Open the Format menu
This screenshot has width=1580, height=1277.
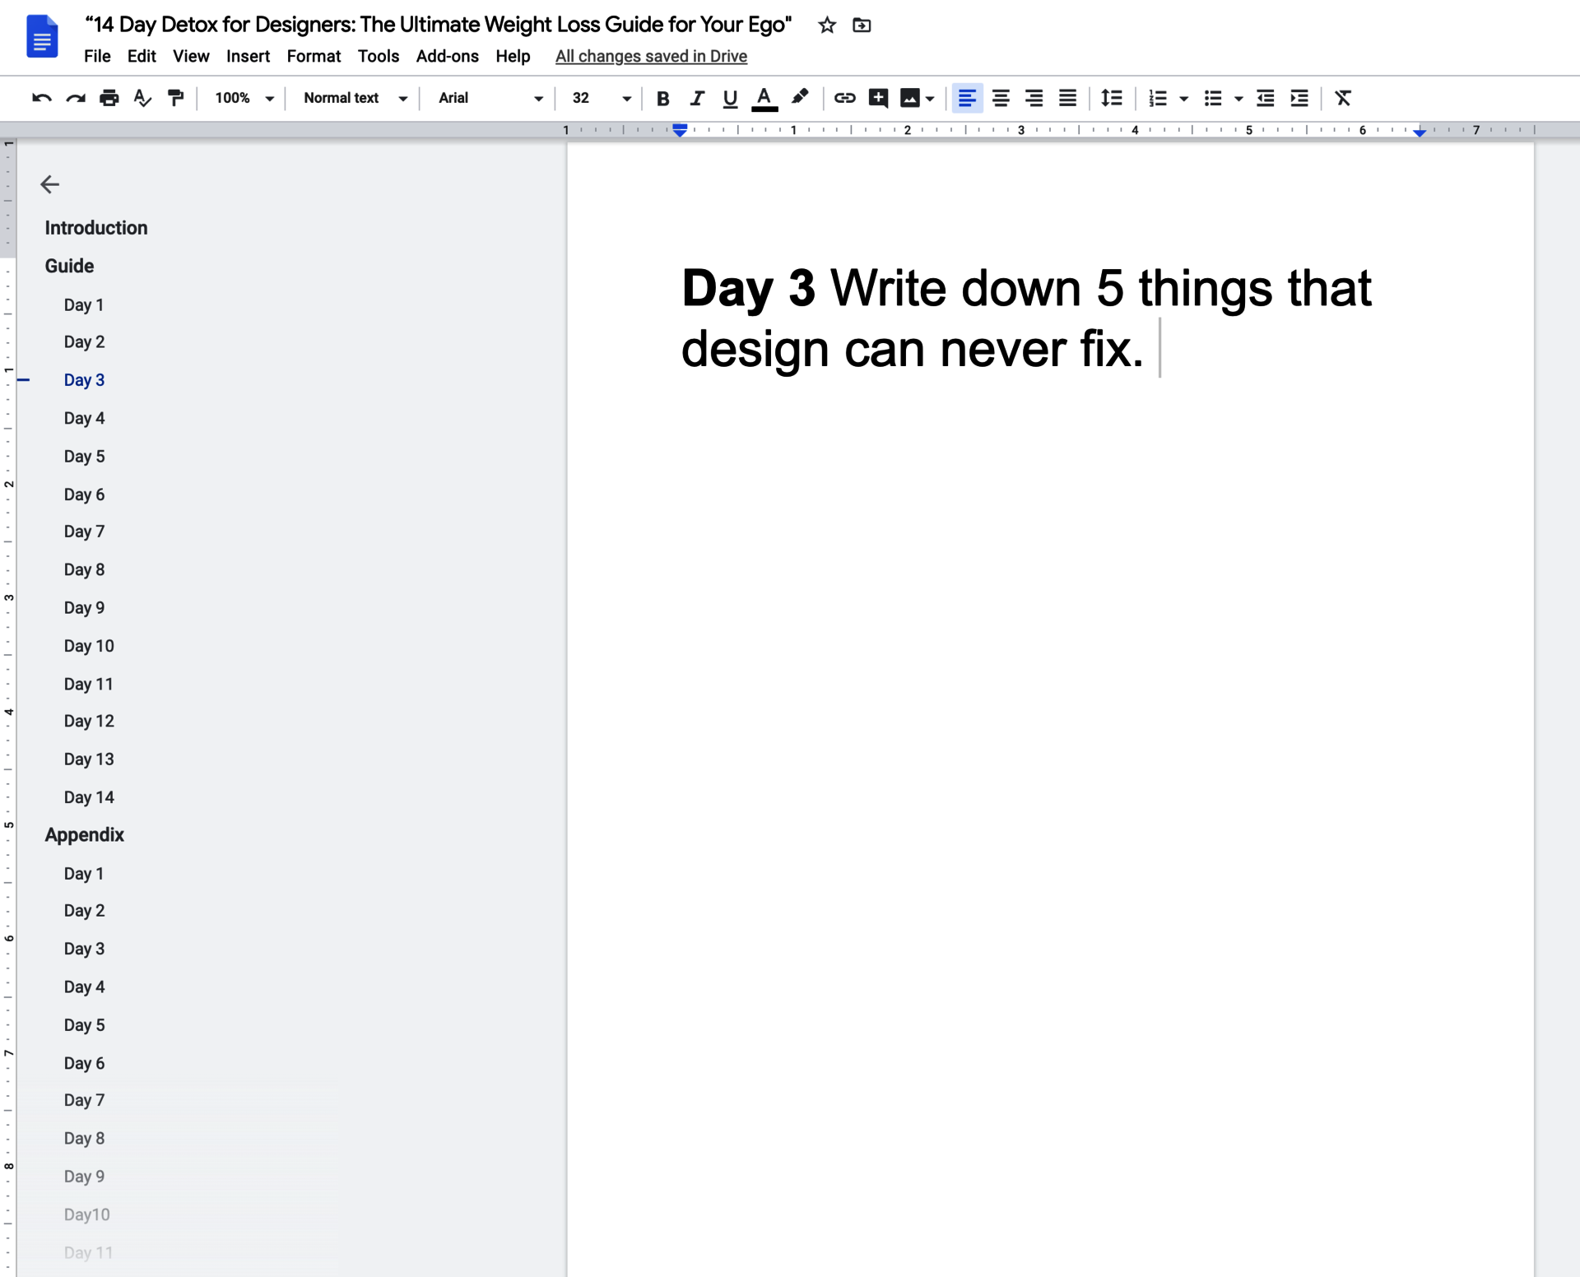point(314,56)
